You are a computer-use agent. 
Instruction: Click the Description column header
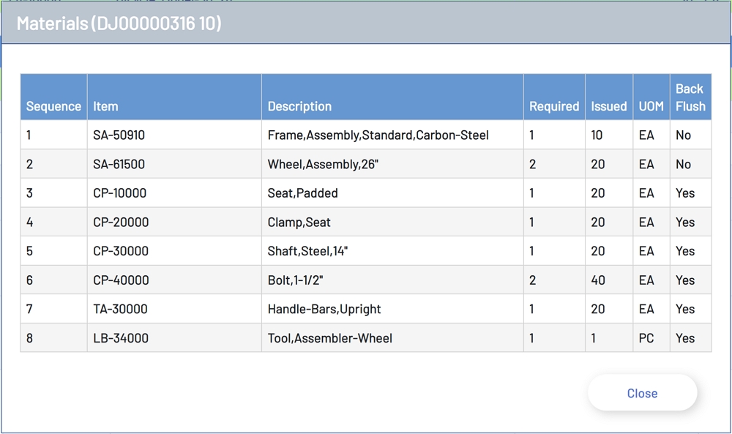[x=299, y=106]
